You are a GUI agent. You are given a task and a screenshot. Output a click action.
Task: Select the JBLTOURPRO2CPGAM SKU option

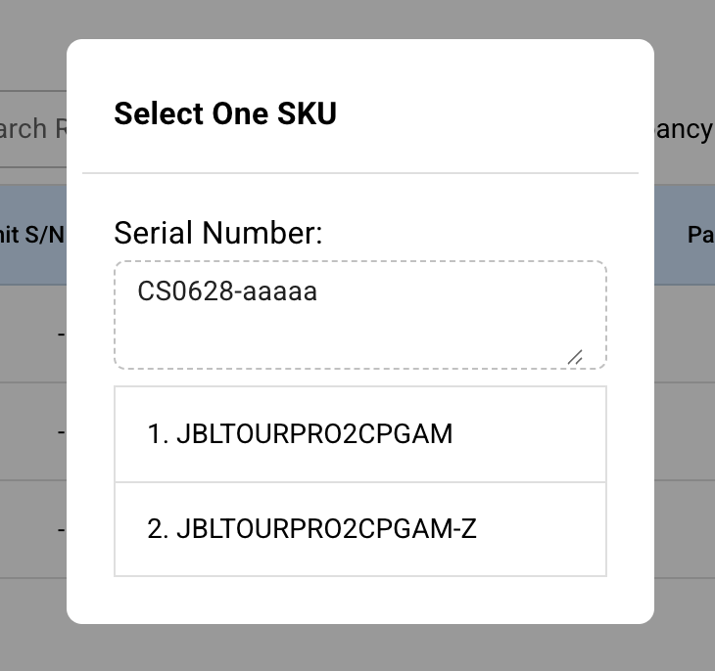313,434
